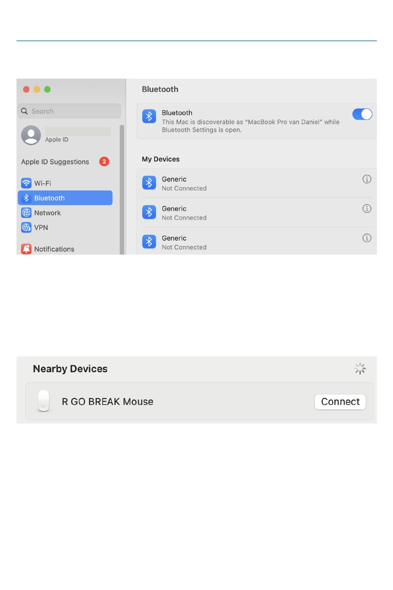
Task: Click the green zoom window button
Action: point(48,89)
